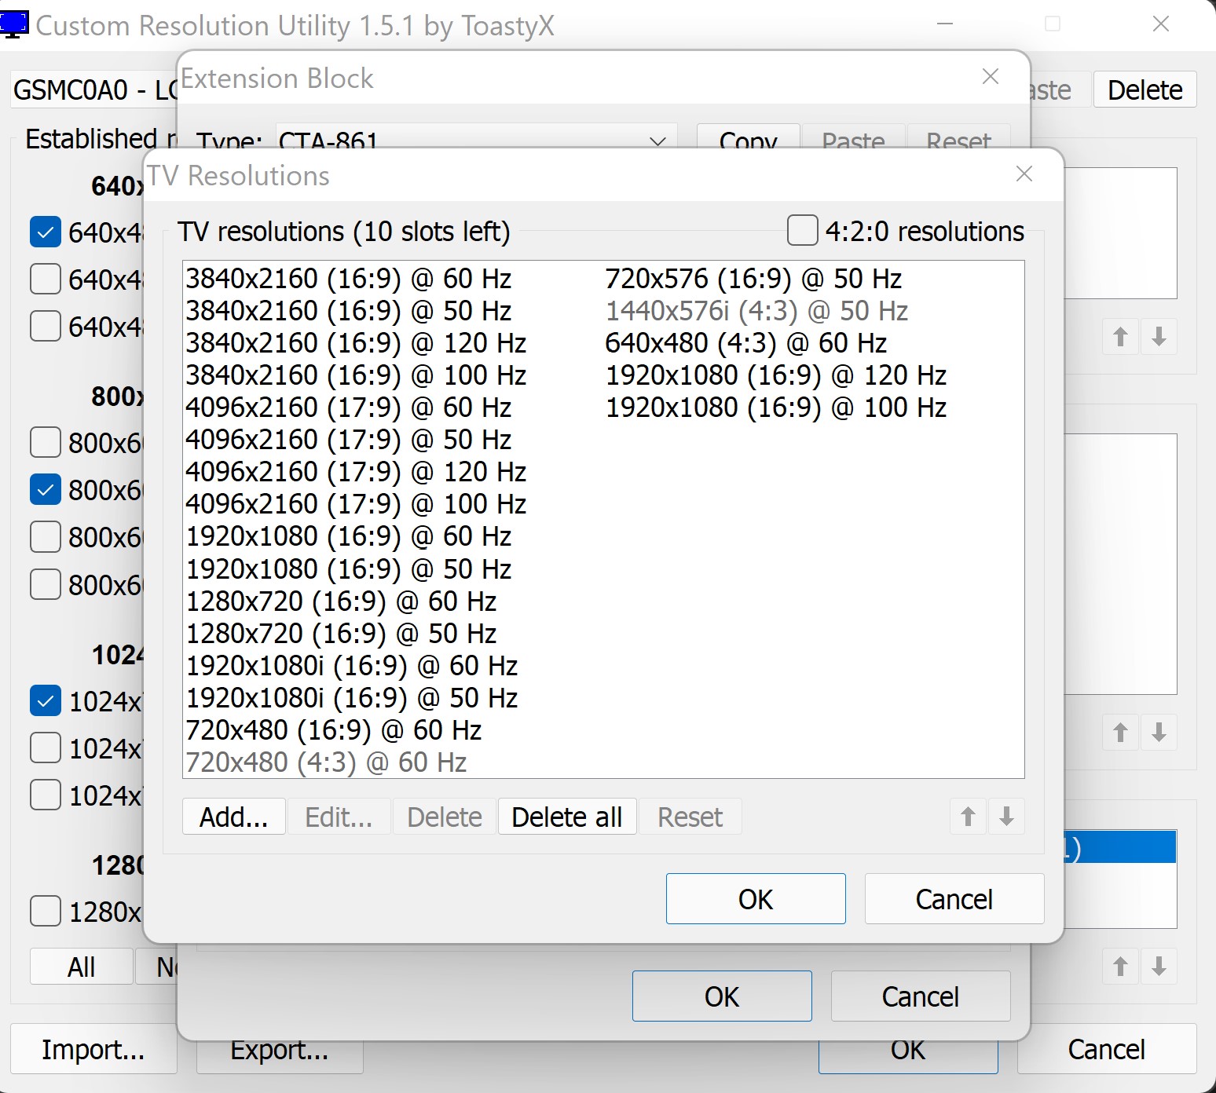
Task: Select 4096x2160 (17:9) @ 100 Hz
Action: [x=356, y=504]
